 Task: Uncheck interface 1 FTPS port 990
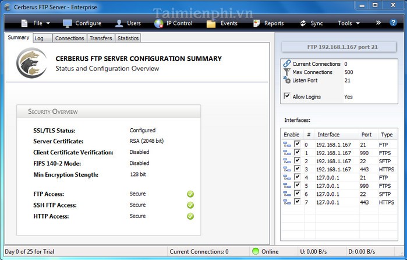(297, 152)
